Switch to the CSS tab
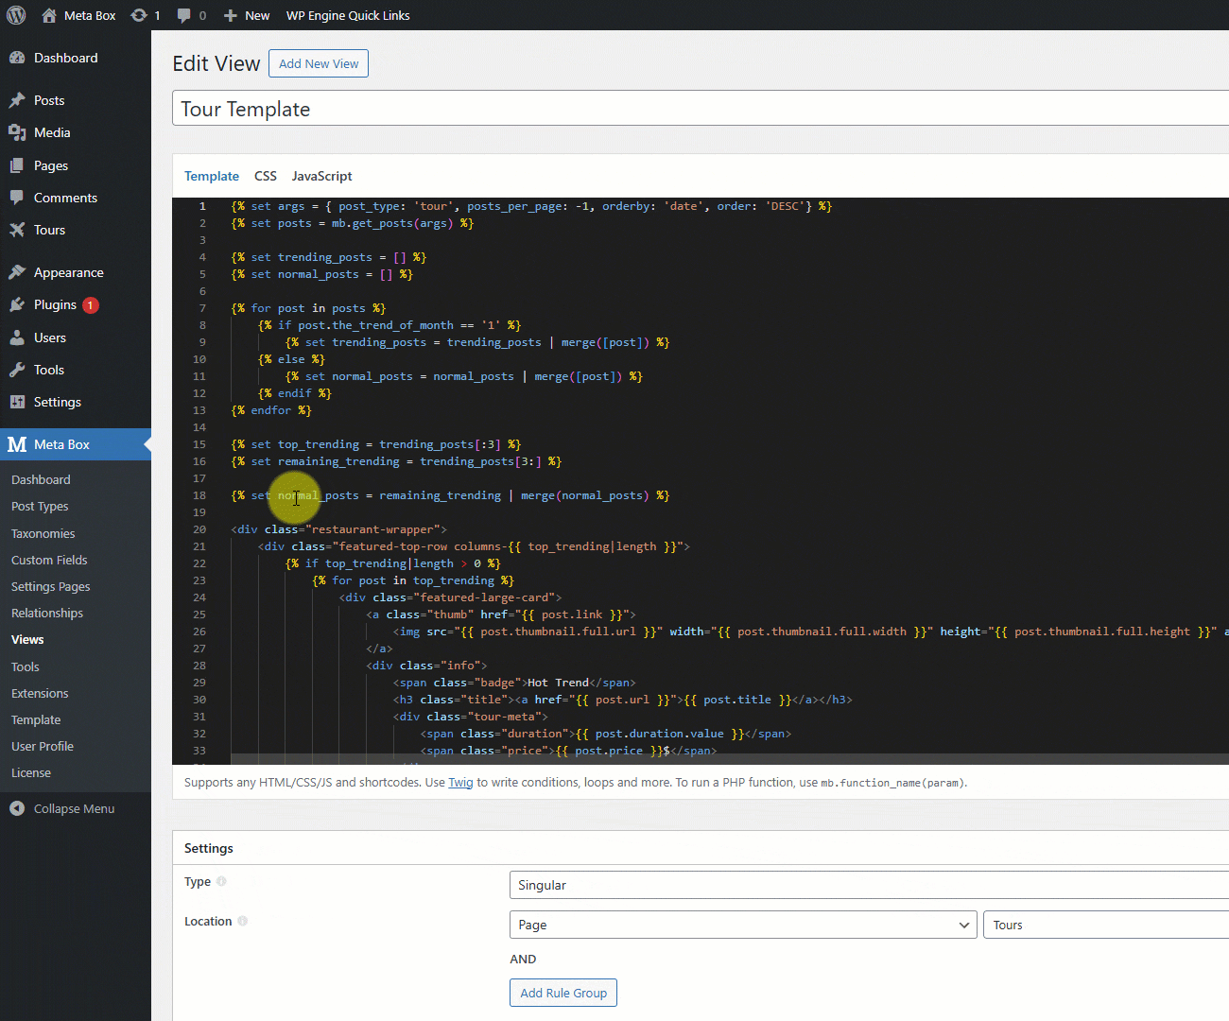This screenshot has width=1229, height=1021. [266, 176]
